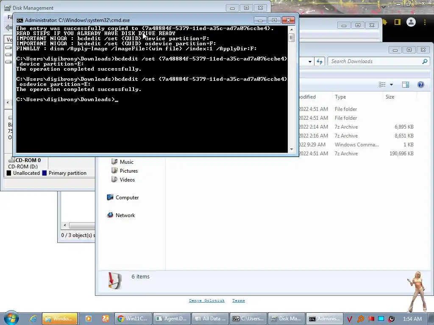434x325 pixels.
Task: Open Internet Explorer from the taskbar
Action: (33, 319)
